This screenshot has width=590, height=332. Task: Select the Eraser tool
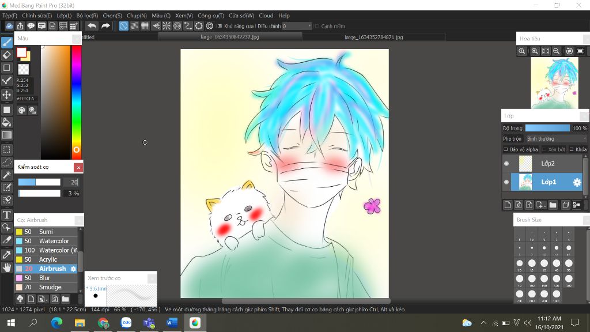click(x=7, y=55)
